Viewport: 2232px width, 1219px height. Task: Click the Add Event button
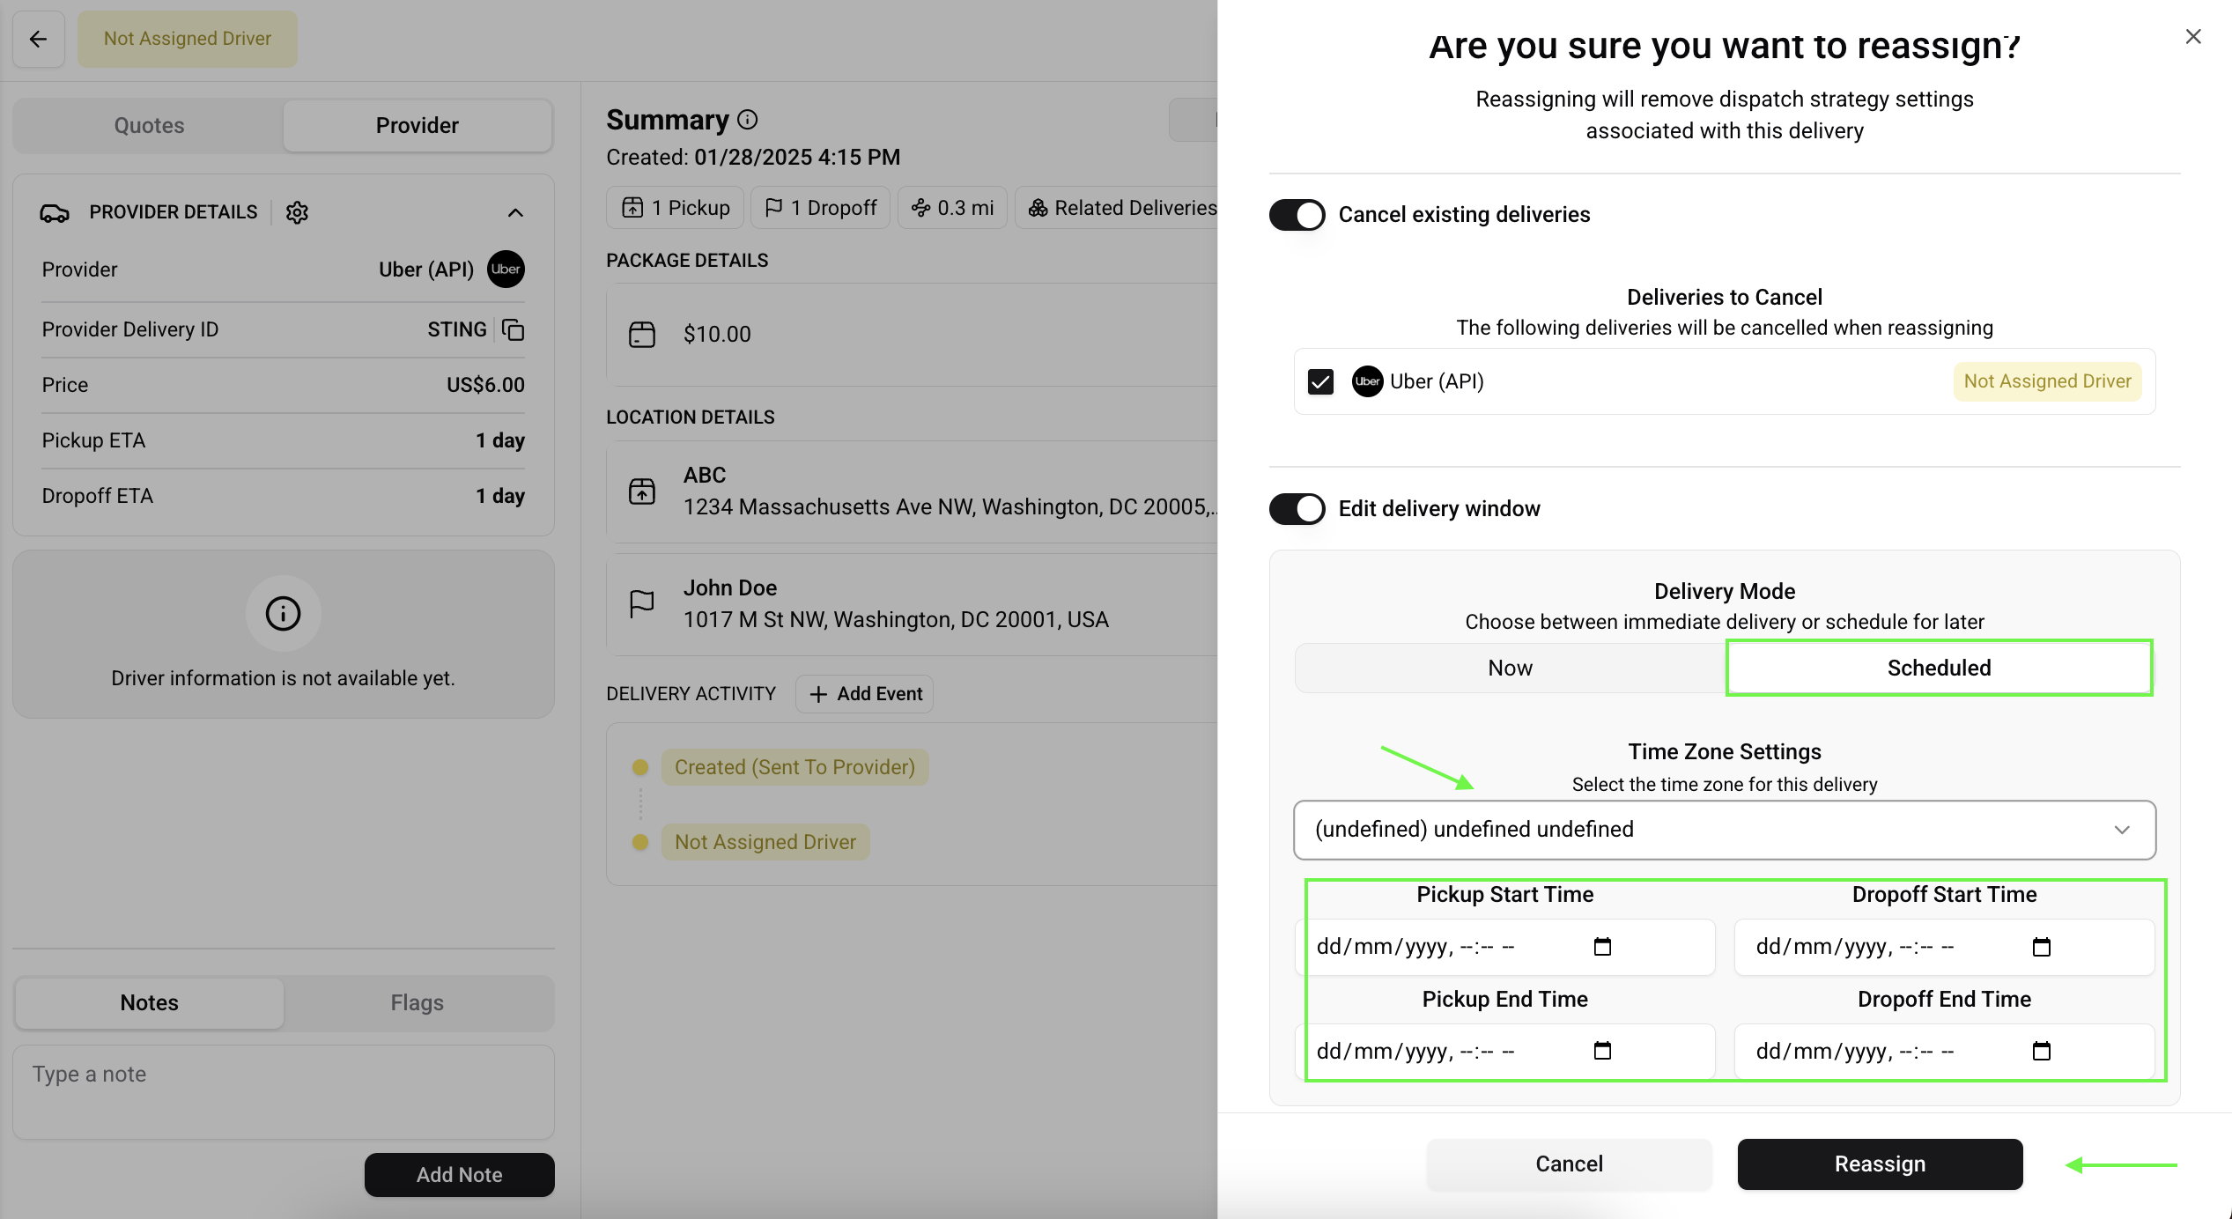tap(865, 694)
